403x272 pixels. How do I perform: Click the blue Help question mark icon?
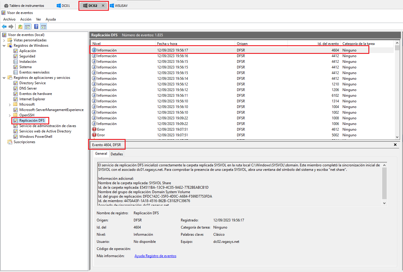click(x=36, y=26)
